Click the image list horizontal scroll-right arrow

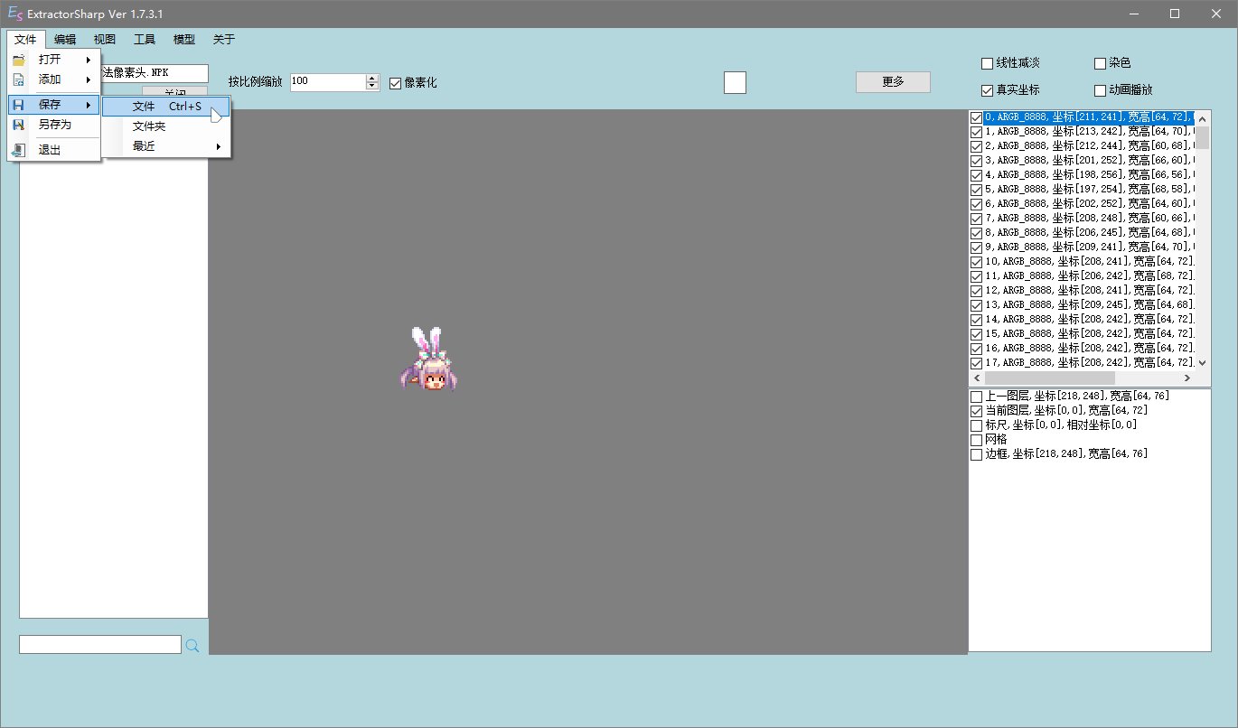[1186, 378]
